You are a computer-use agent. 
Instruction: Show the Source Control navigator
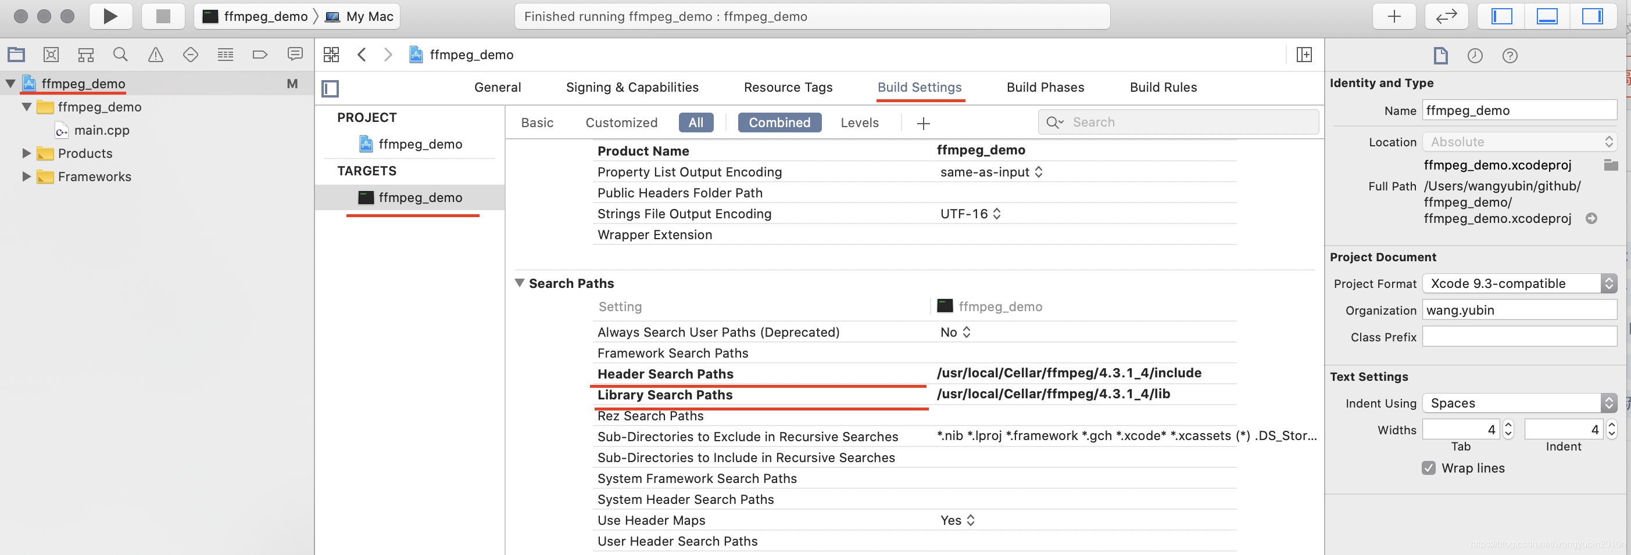point(51,55)
